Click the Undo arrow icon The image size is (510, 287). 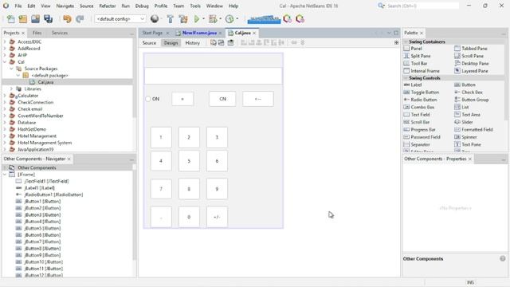coord(67,19)
